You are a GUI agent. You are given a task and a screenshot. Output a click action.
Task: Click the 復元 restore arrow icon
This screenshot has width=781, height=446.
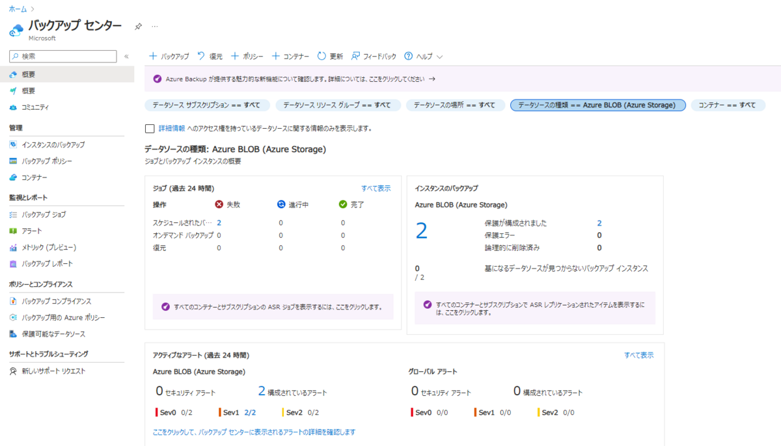[201, 57]
